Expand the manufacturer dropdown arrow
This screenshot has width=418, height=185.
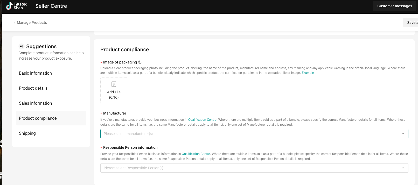tap(403, 134)
